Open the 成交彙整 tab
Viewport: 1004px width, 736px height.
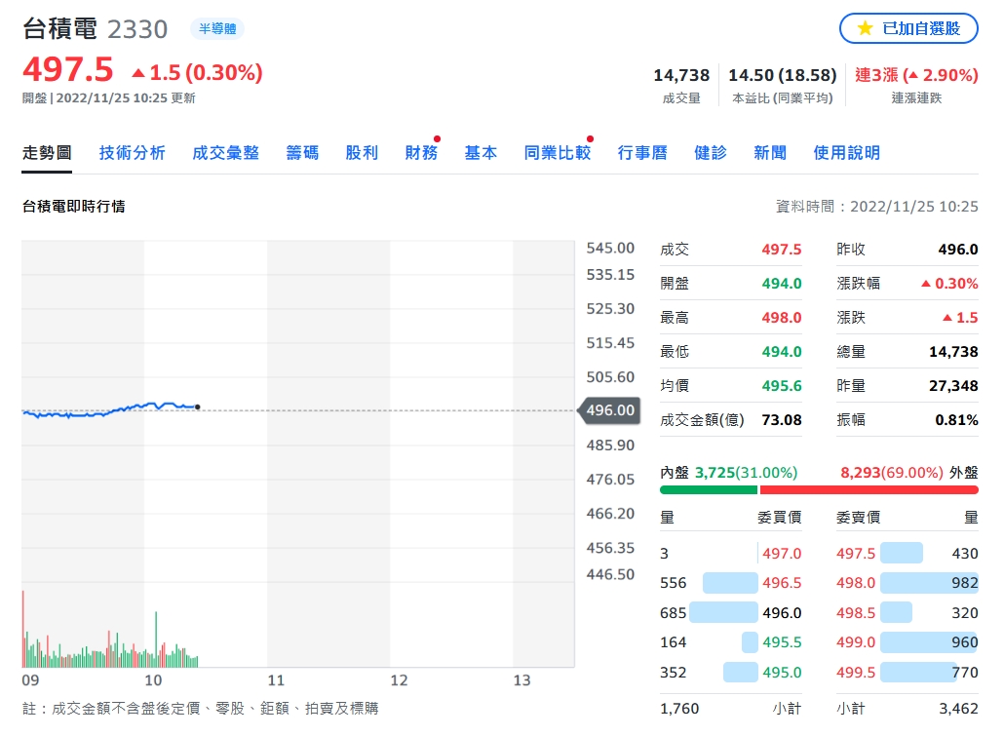click(x=225, y=152)
